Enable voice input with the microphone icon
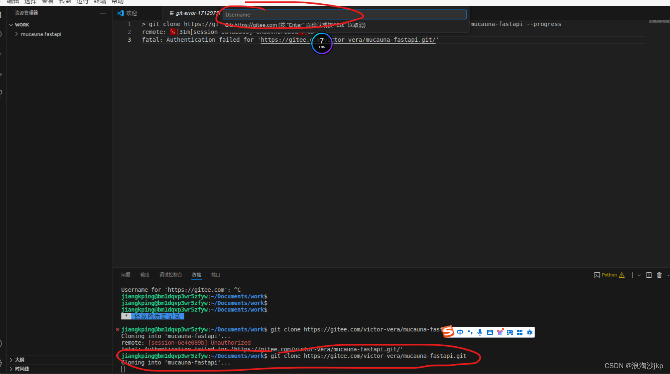The height and width of the screenshot is (374, 670). coord(479,332)
